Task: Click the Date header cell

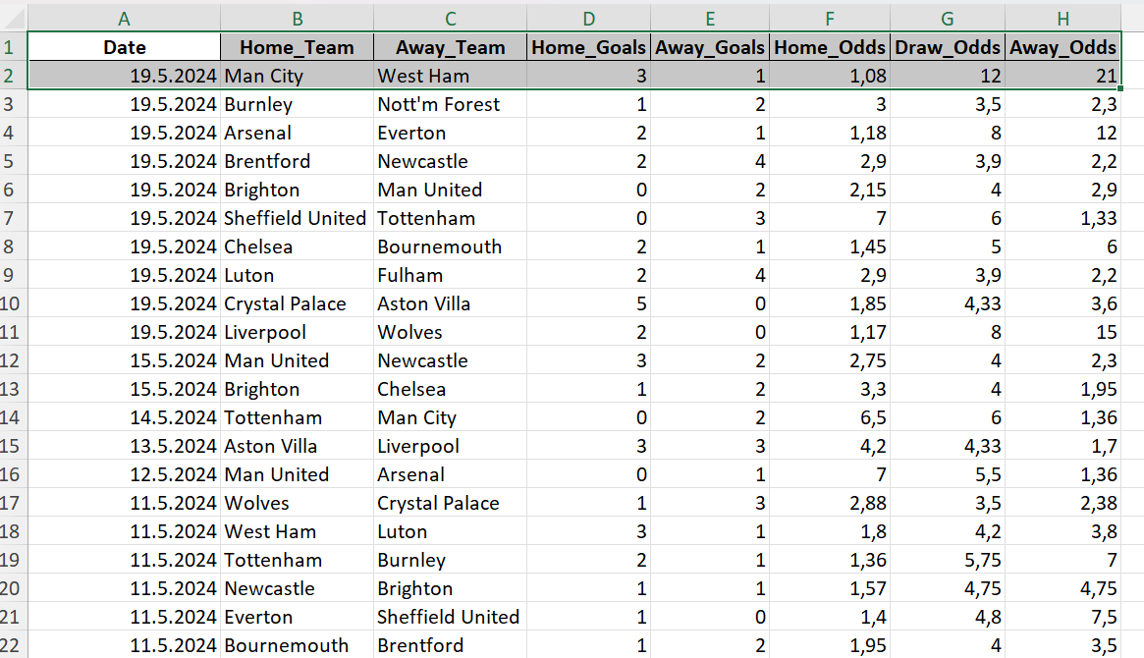Action: click(124, 47)
